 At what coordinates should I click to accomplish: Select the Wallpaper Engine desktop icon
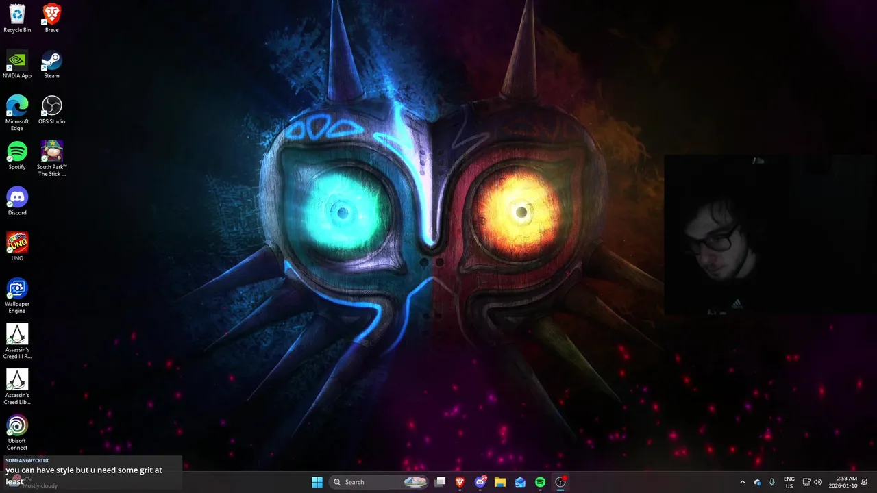[17, 296]
